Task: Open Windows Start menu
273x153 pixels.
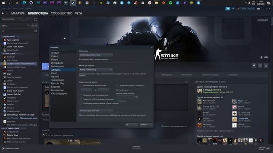Action: 3,3
